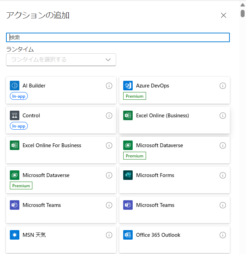Choose Excel Online (Business) title text
This screenshot has height=254, width=246.
coord(163,116)
